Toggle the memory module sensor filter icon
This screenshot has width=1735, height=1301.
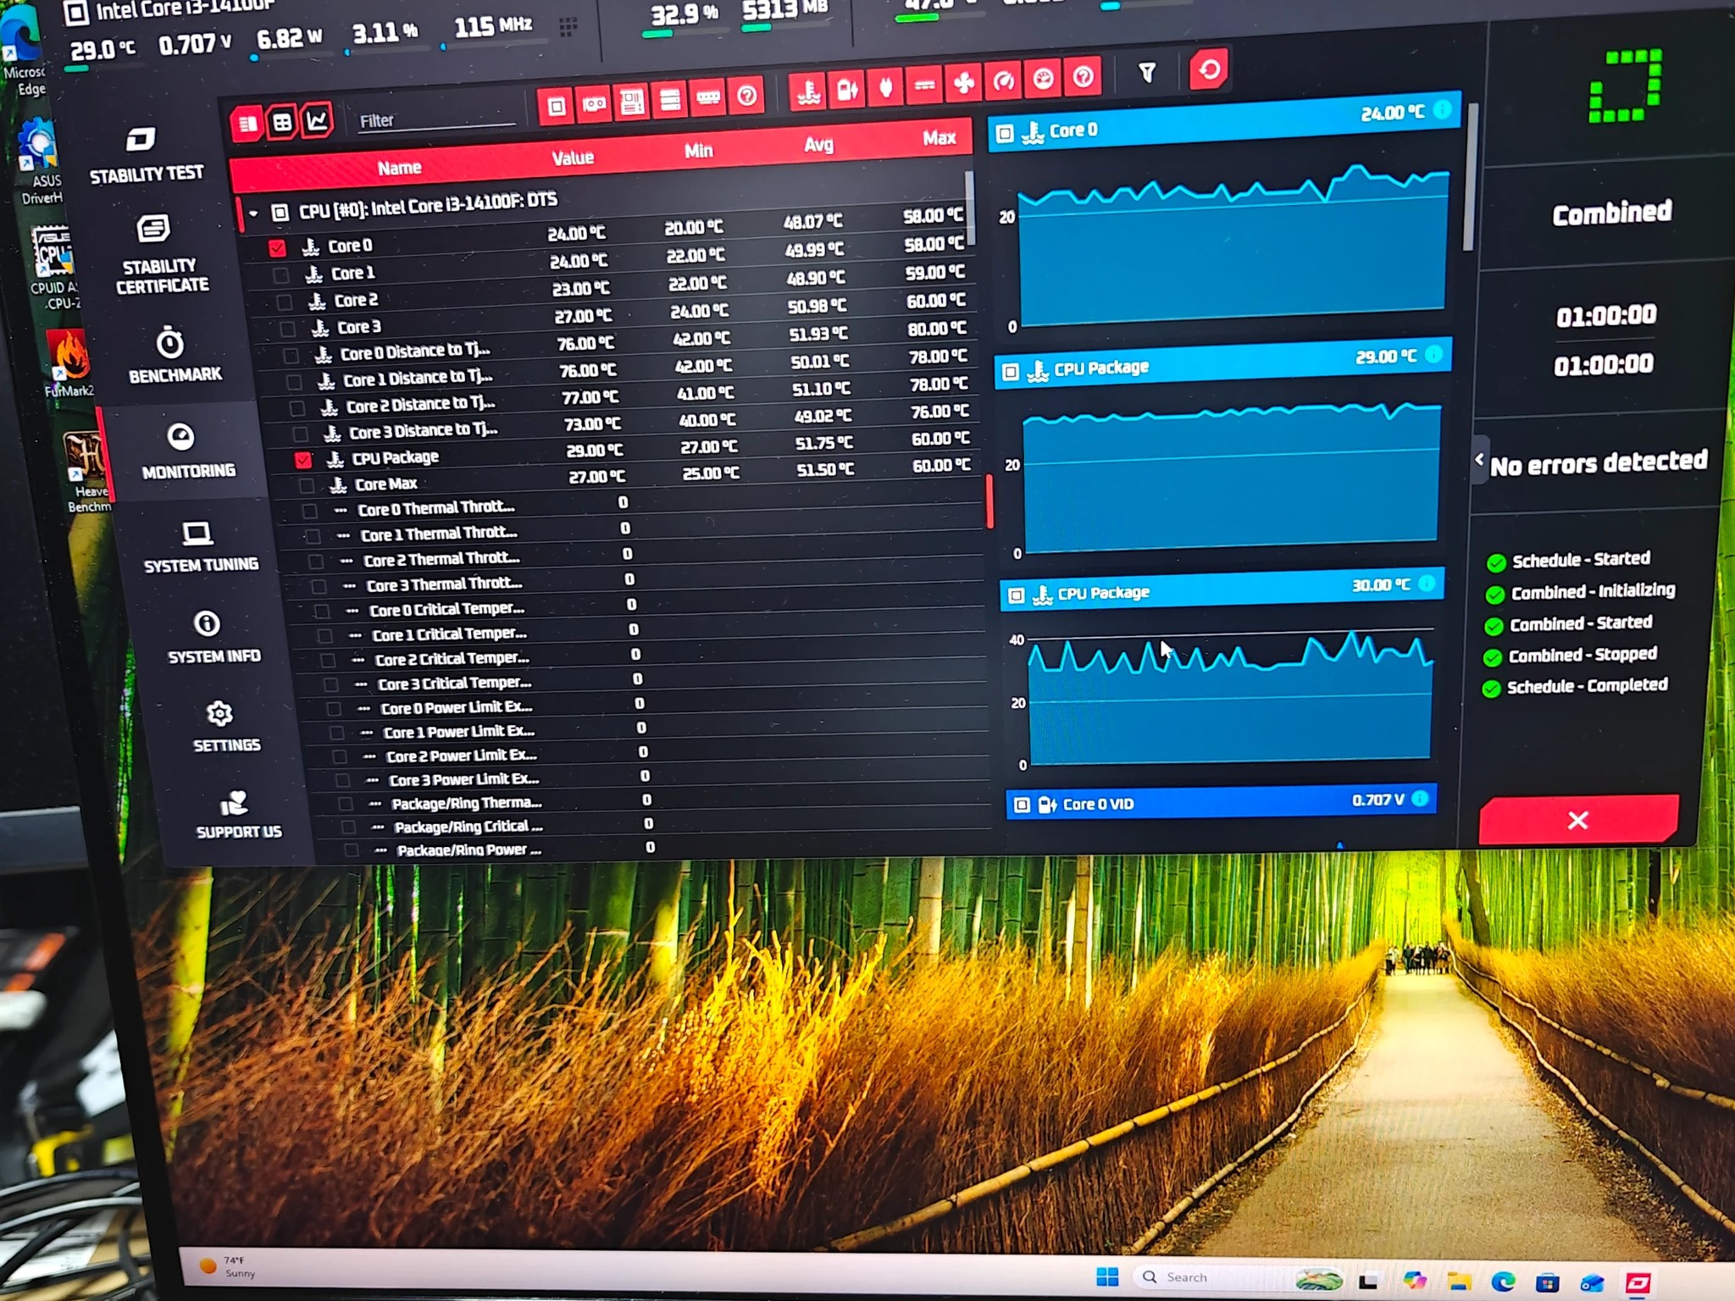pos(708,97)
